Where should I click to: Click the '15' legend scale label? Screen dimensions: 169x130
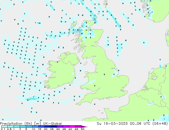(39, 129)
